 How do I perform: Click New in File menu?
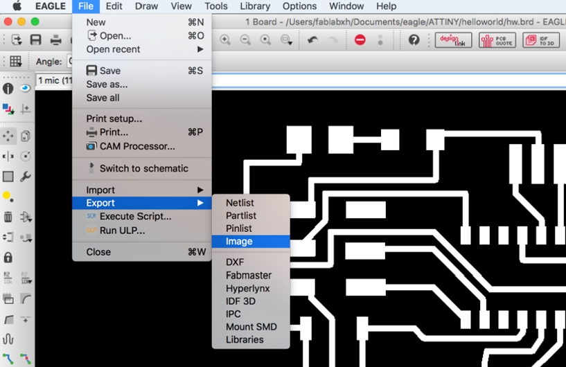coord(142,22)
